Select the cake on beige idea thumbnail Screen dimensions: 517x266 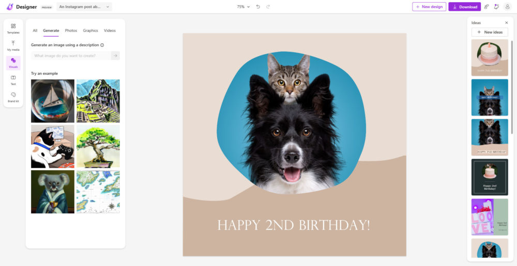[x=490, y=58]
